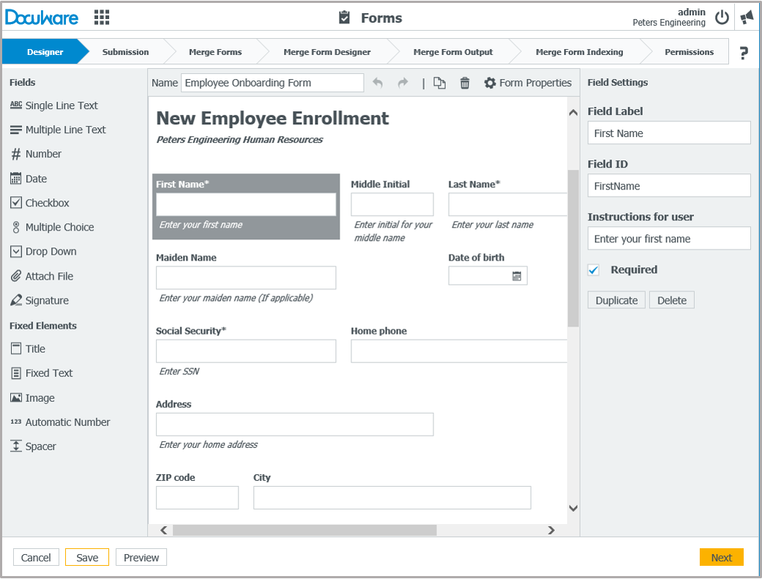Click the power logout icon
Viewport: 762px width, 579px height.
coord(722,18)
